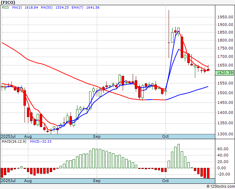Click the 1618.84 MA(3) value
Screen dimensions: 235x189
point(31,8)
